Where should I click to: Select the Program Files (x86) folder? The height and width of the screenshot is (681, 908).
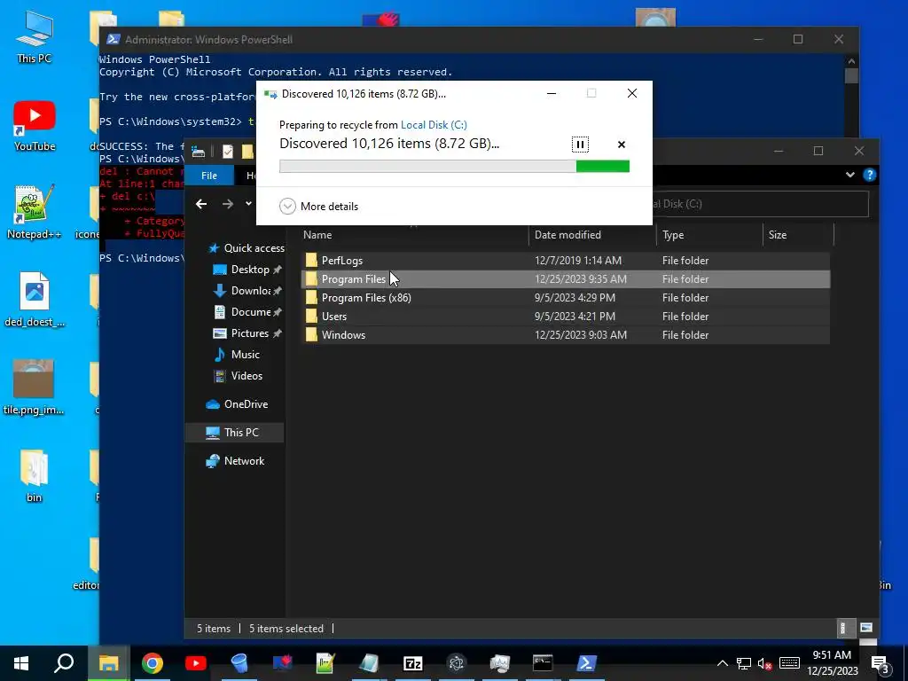pos(565,298)
